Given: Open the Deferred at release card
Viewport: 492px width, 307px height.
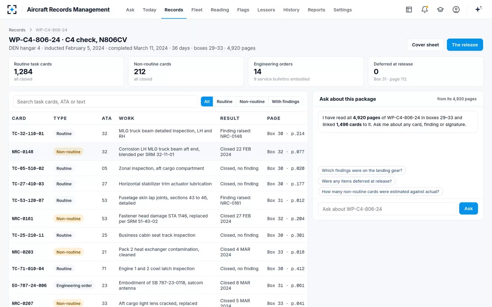Looking at the screenshot, I should coord(426,71).
